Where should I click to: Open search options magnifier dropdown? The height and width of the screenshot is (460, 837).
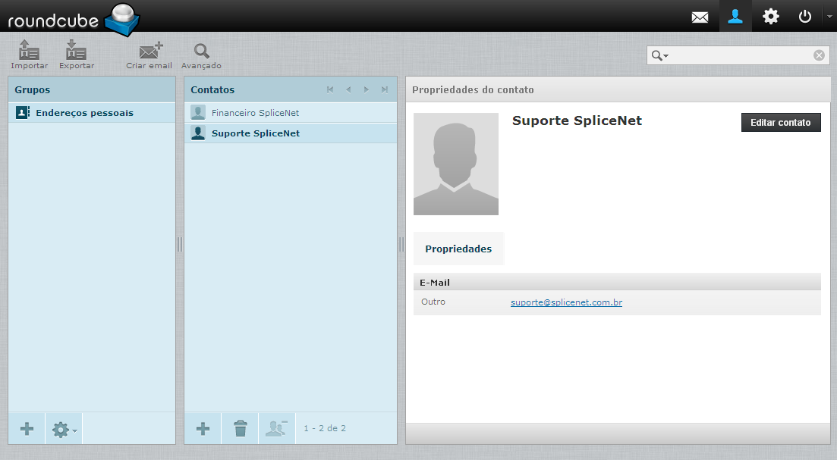point(659,55)
